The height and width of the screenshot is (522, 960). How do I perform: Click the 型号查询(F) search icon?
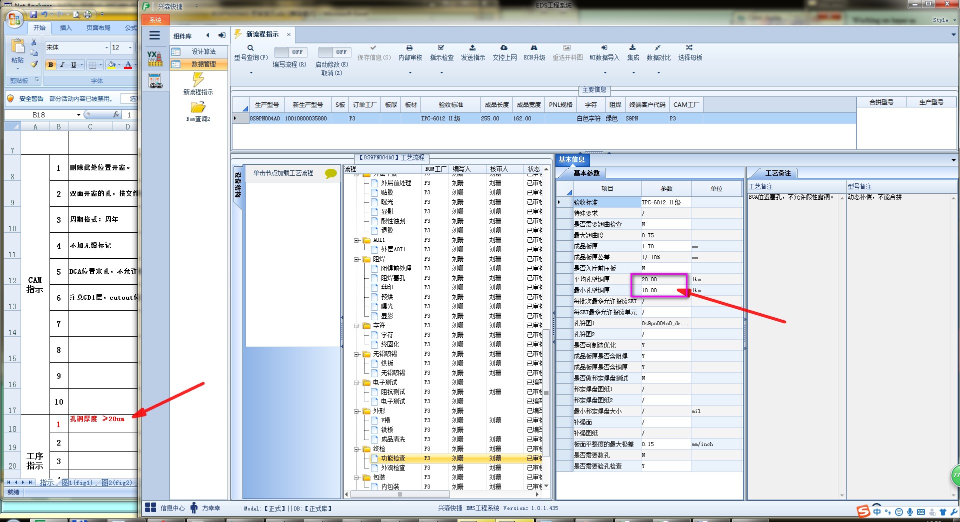(250, 48)
